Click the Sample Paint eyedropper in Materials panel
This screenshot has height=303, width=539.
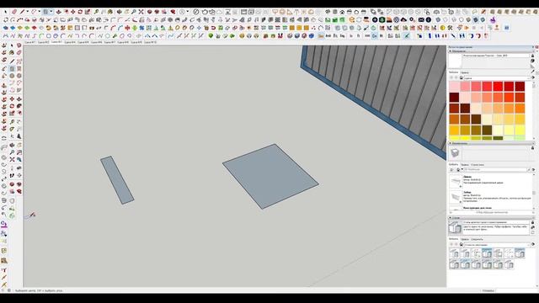pyautogui.click(x=532, y=72)
